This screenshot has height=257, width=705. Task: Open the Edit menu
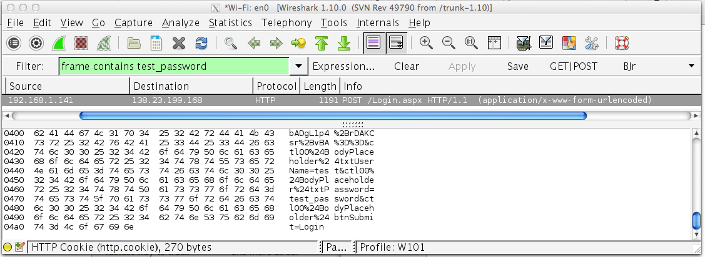coord(43,22)
